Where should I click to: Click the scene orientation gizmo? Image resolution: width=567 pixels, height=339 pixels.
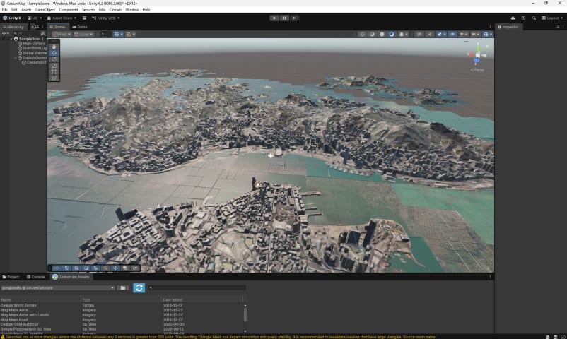477,54
